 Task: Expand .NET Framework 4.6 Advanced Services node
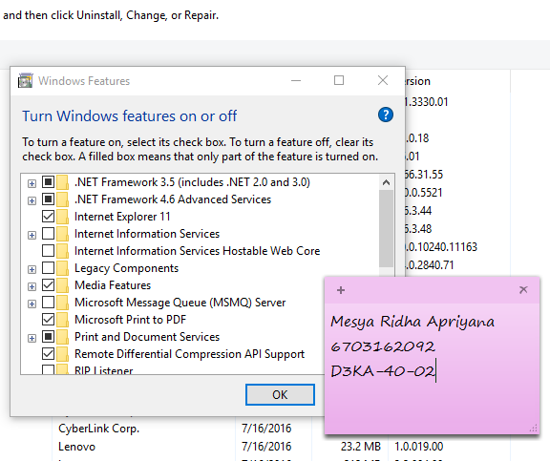point(32,200)
